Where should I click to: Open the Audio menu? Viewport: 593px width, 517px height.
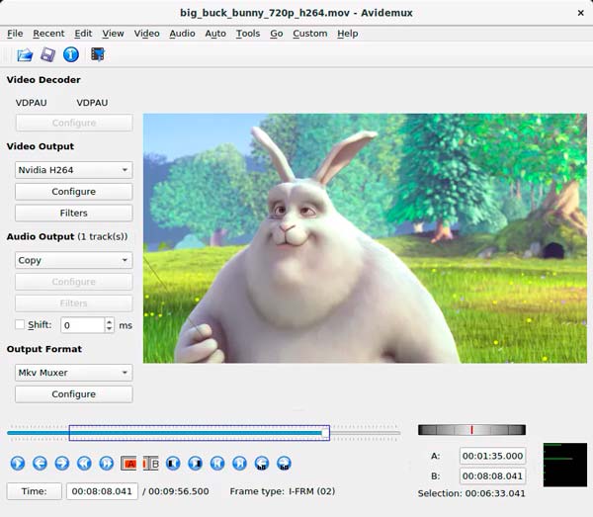click(182, 34)
